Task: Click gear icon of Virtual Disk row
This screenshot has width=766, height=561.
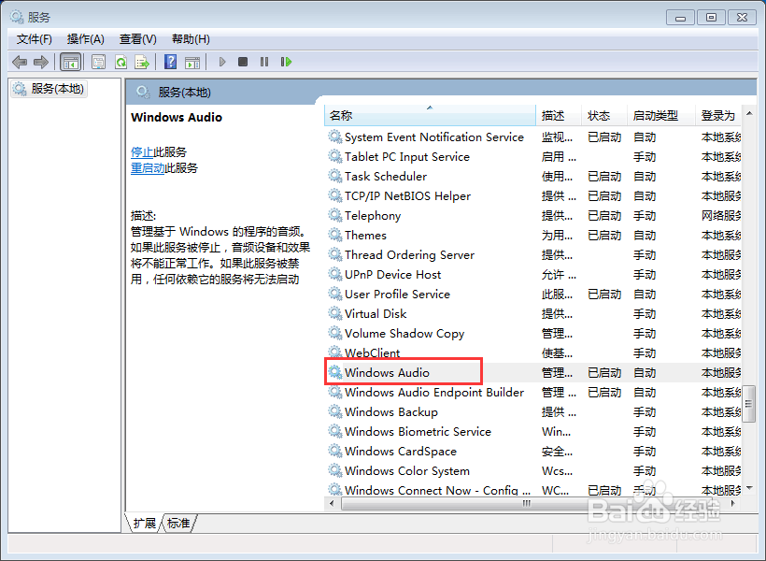Action: [334, 313]
